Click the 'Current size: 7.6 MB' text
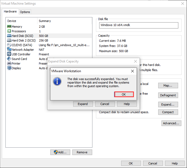The image size is (187, 168). point(112,41)
